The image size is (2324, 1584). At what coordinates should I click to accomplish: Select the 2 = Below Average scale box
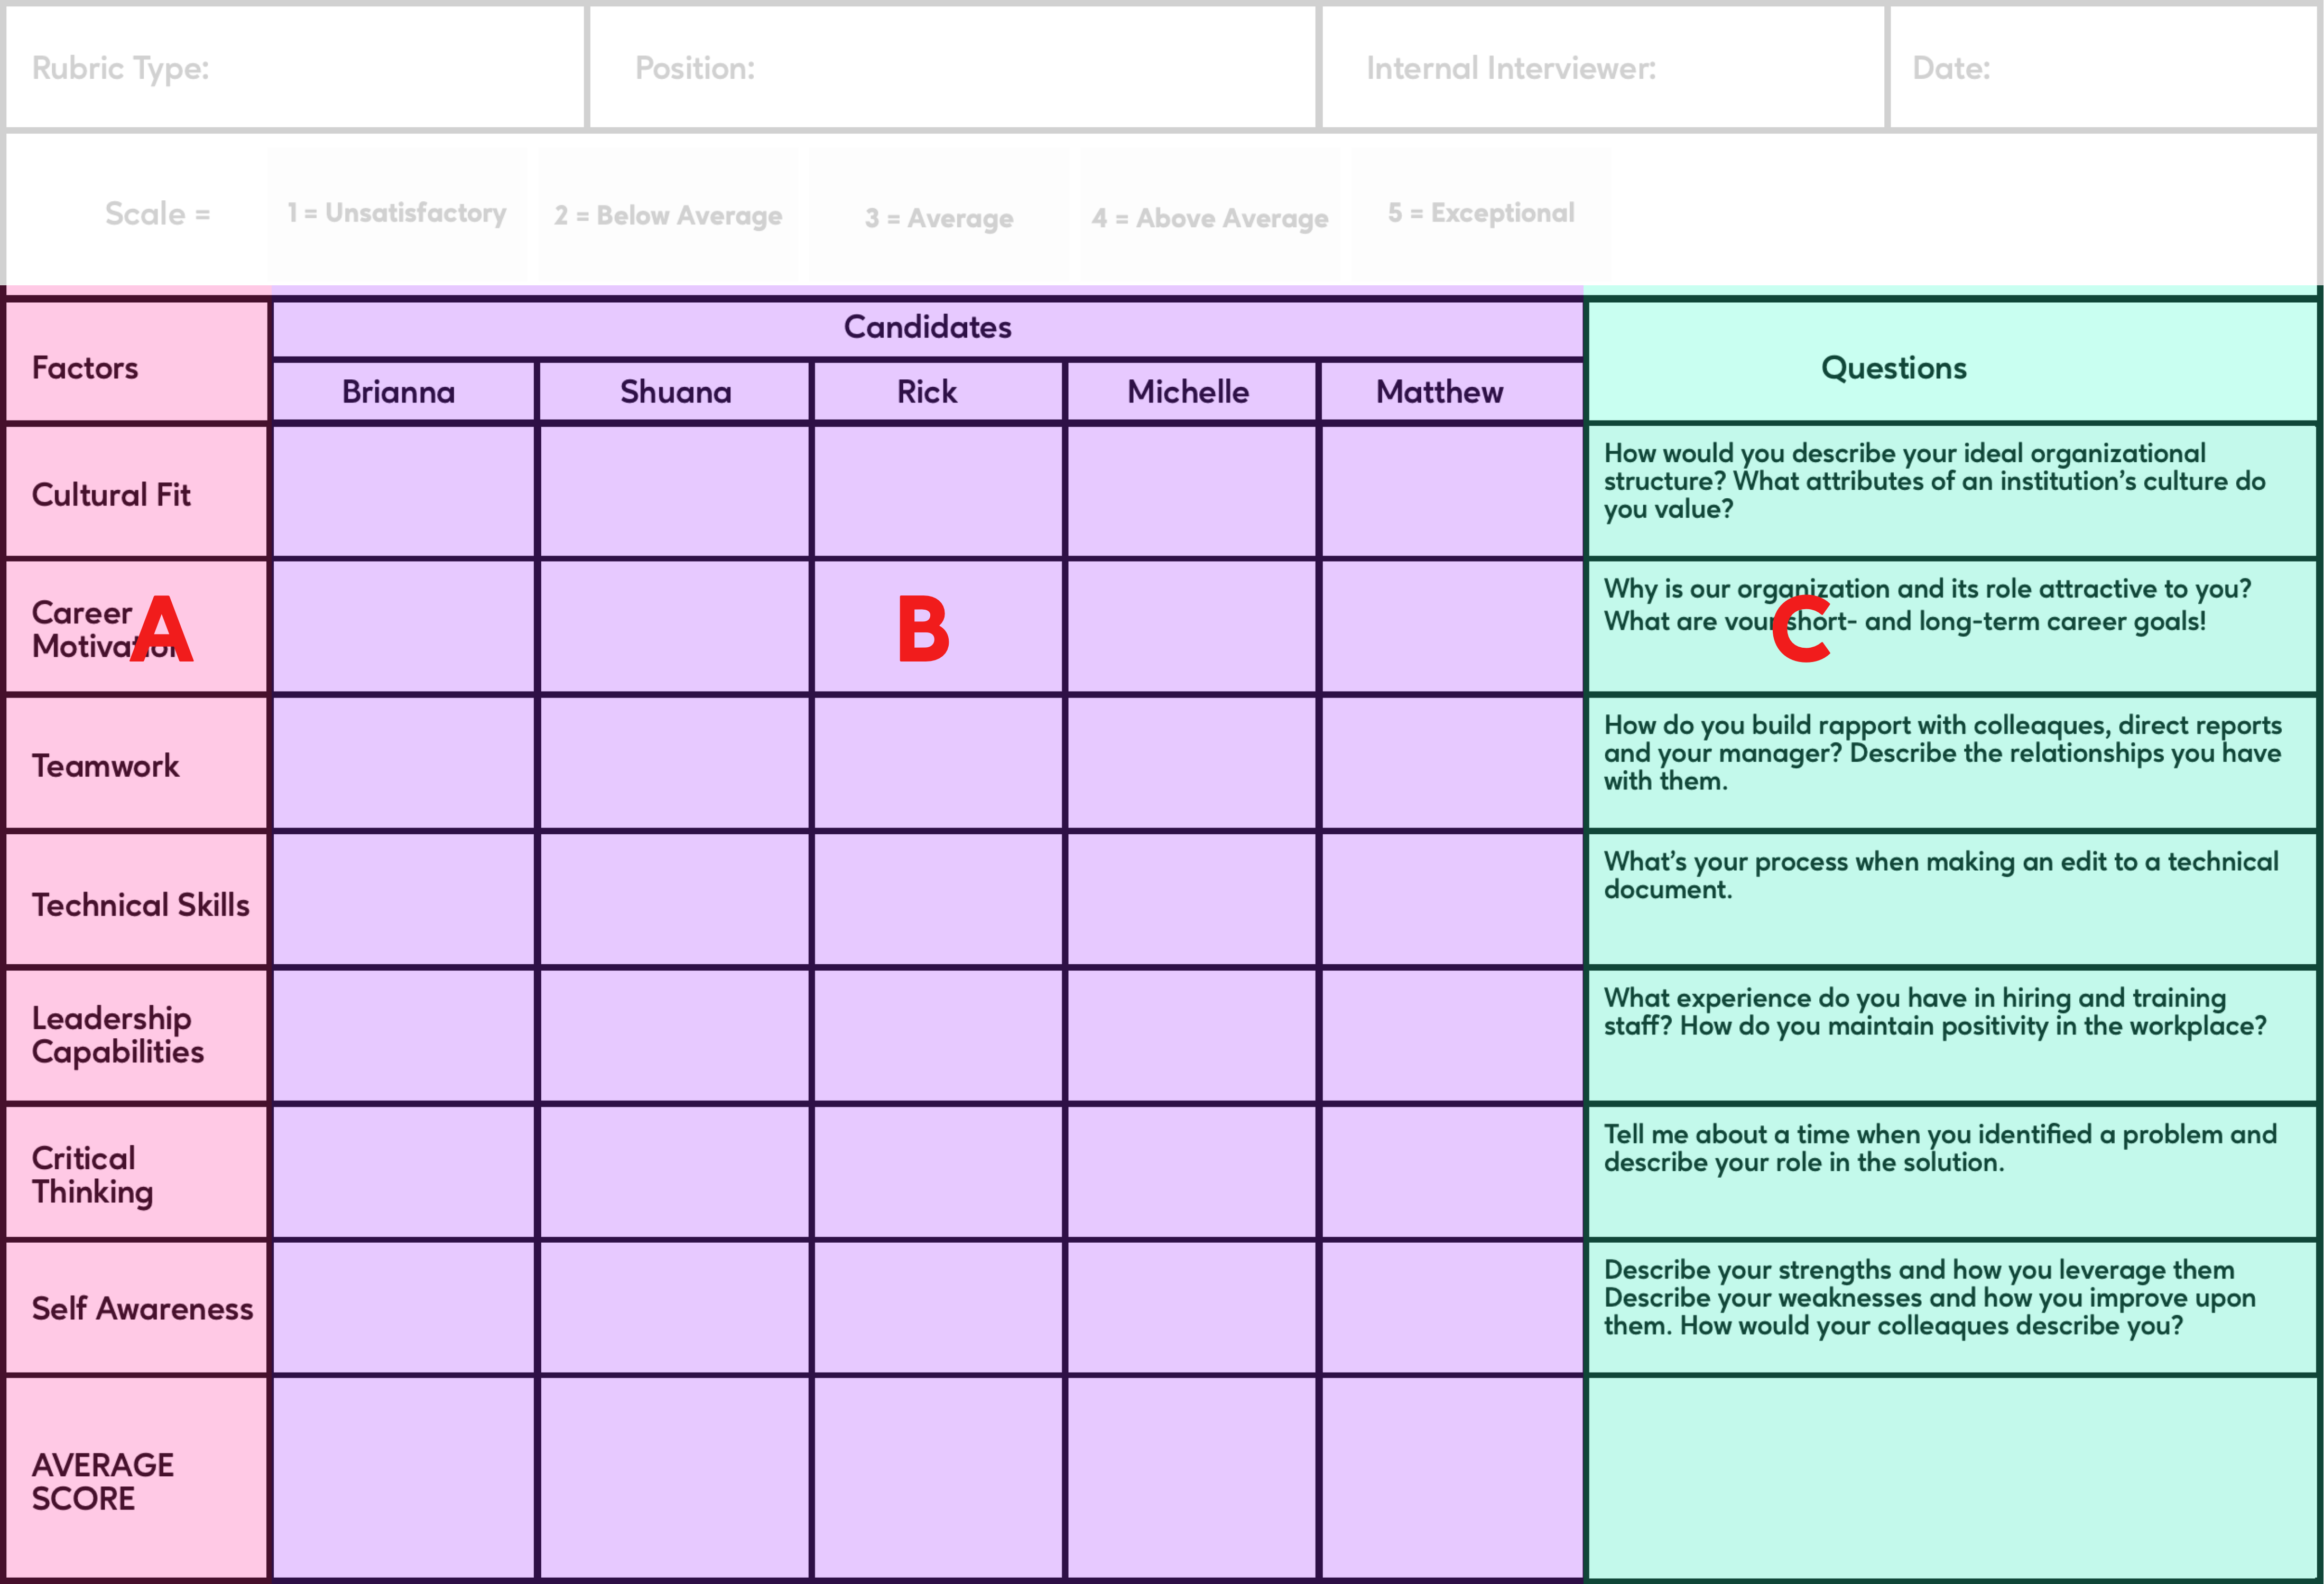[668, 216]
